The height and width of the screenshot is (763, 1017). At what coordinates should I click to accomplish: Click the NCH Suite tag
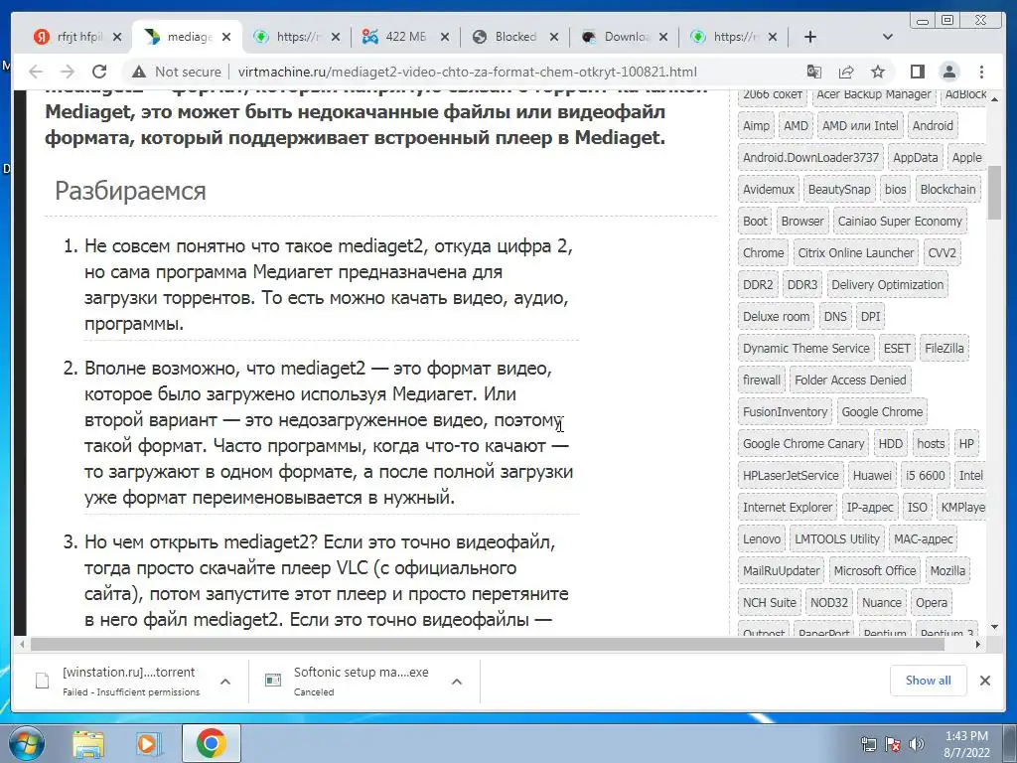tap(770, 603)
